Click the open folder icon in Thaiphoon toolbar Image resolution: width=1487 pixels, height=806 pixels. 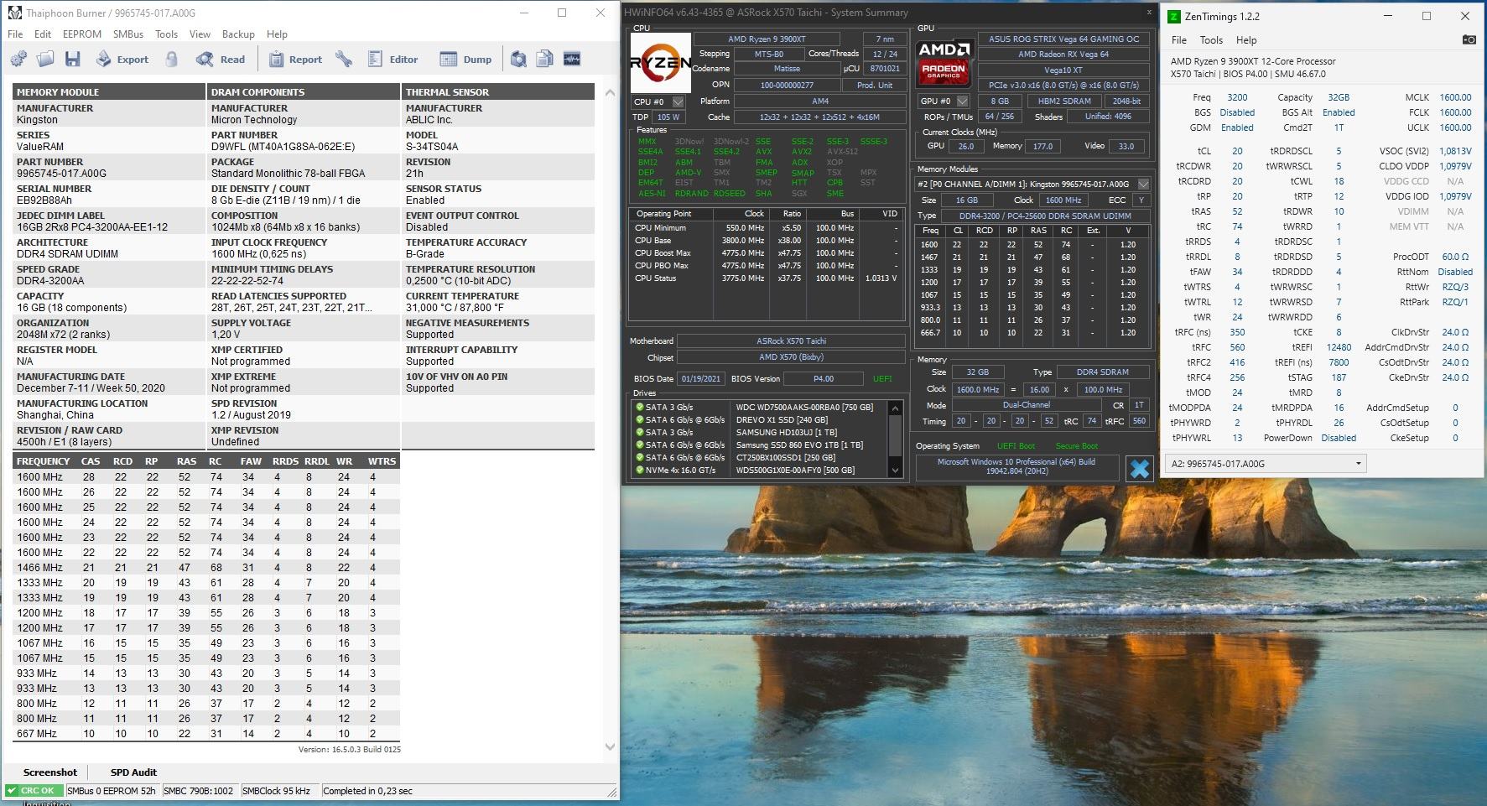45,59
